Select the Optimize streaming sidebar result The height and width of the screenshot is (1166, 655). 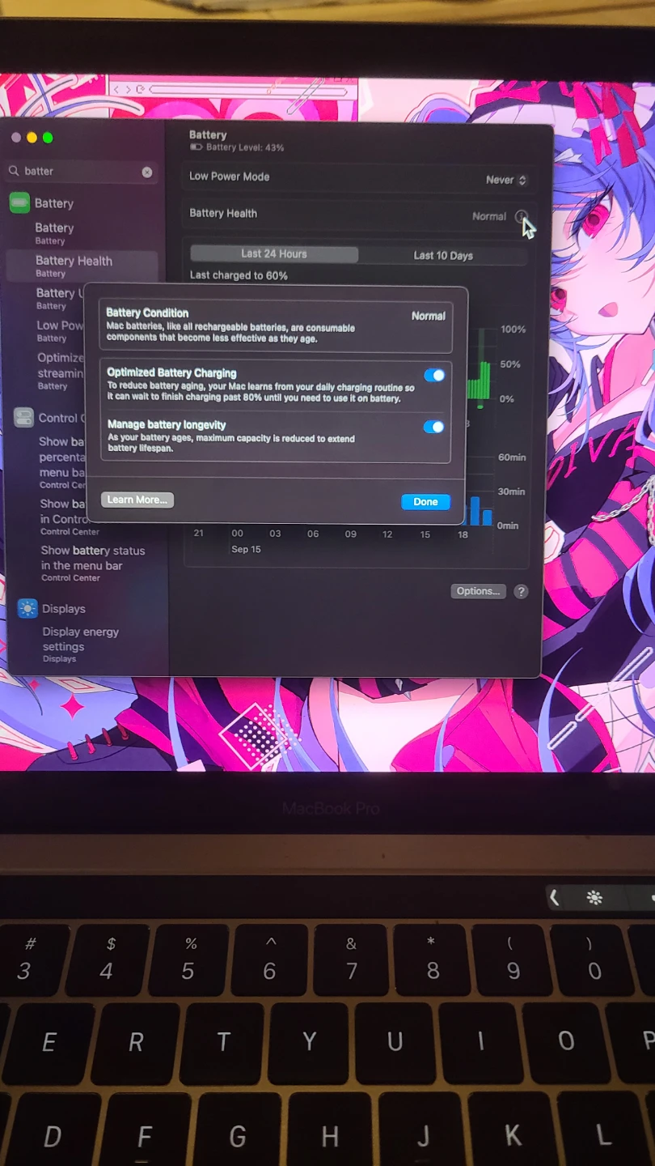(x=60, y=371)
